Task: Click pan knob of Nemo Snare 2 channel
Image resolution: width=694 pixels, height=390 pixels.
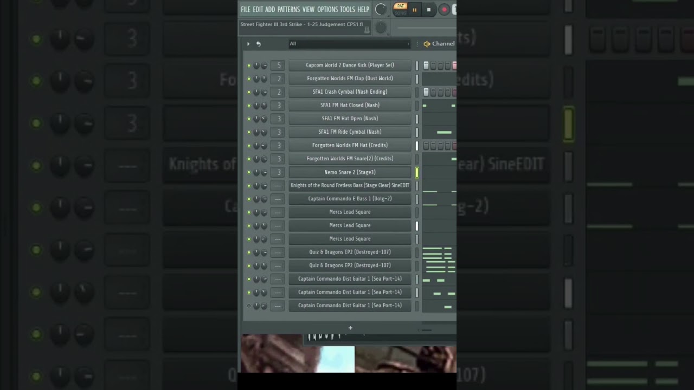Action: tap(256, 172)
